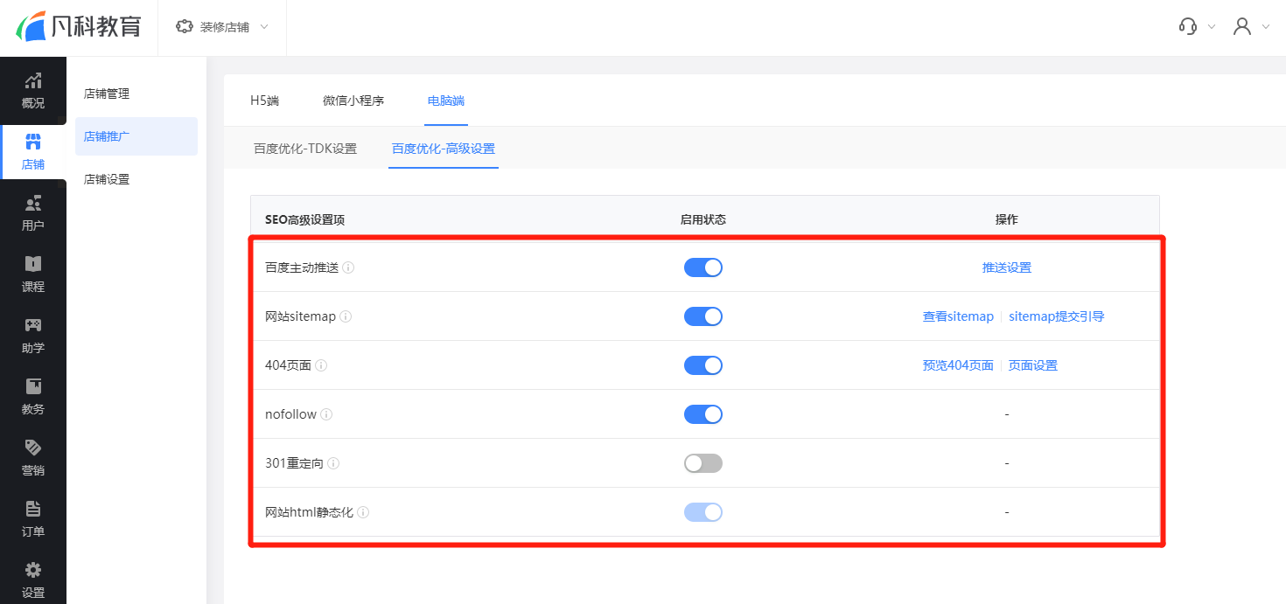Screen dimensions: 1286x604
Task: Click the customer service headset icon
Action: point(1188,26)
